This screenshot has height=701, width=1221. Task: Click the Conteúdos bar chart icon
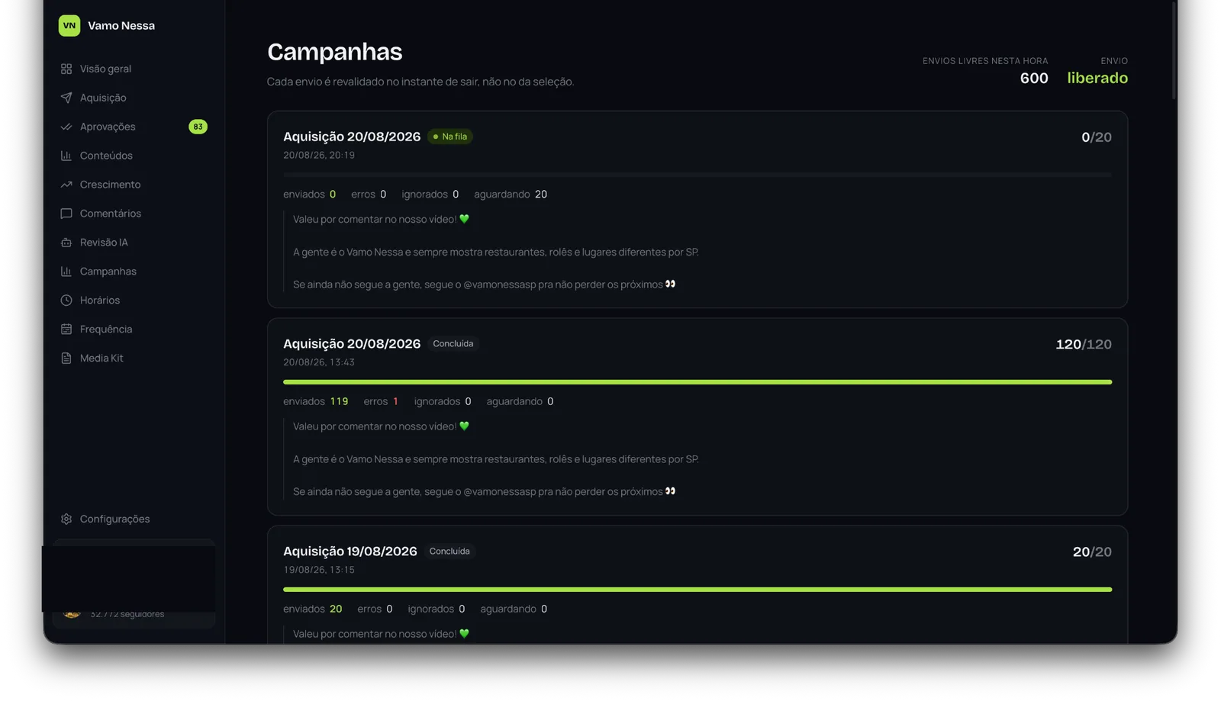66,156
